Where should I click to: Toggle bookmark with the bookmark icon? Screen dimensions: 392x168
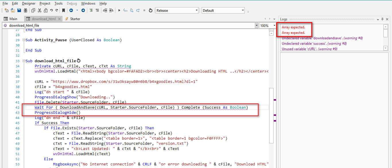point(63,10)
